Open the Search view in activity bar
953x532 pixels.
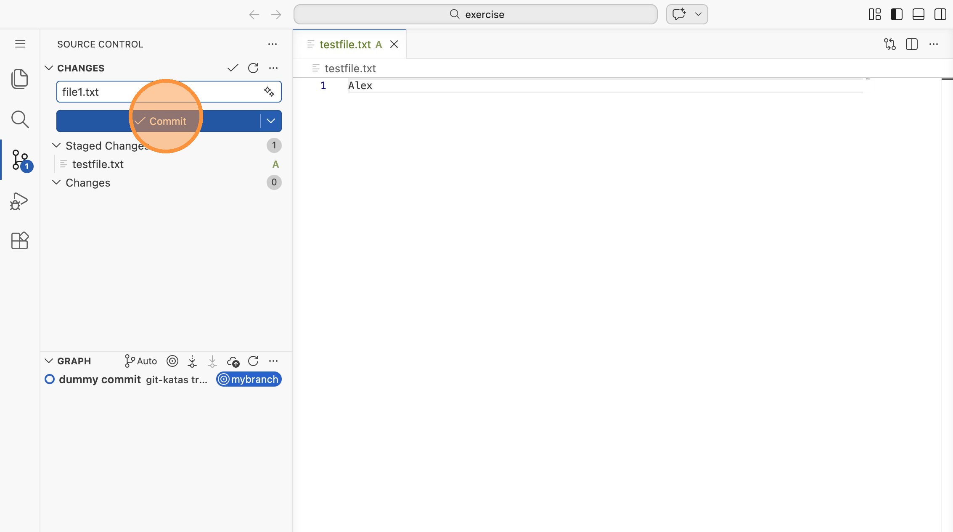click(19, 119)
